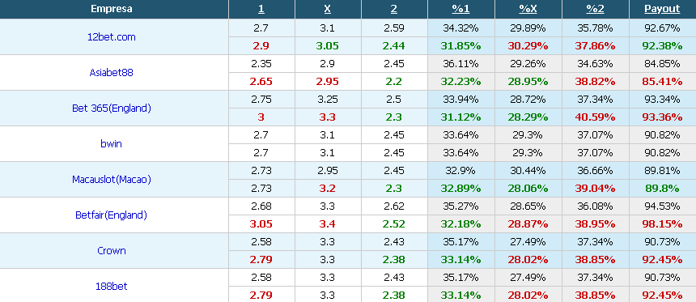
Task: Select the Macauslot(Macao) link
Action: 112,180
